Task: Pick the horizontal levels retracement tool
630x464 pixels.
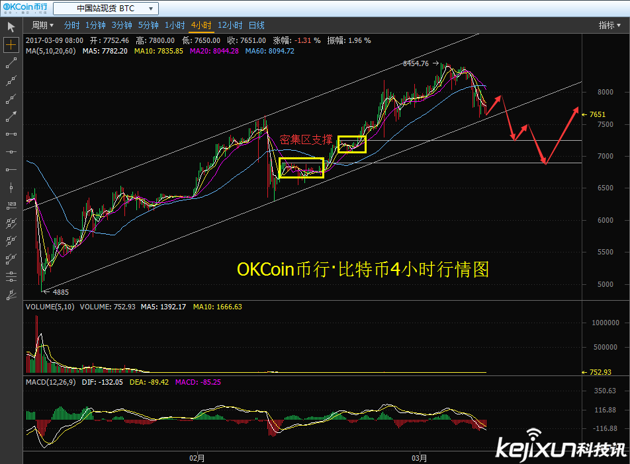Action: tap(11, 277)
